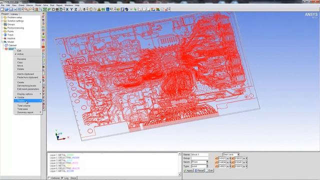This screenshot has height=180, width=320.
Task: Click the Cabinet object icon in tree
Action: [6, 45]
